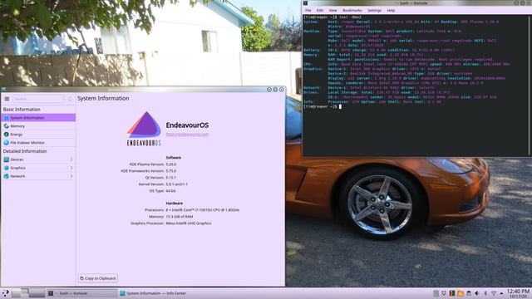Open the Bookmarks menu in Konsole
532x299 pixels.
tap(352, 11)
